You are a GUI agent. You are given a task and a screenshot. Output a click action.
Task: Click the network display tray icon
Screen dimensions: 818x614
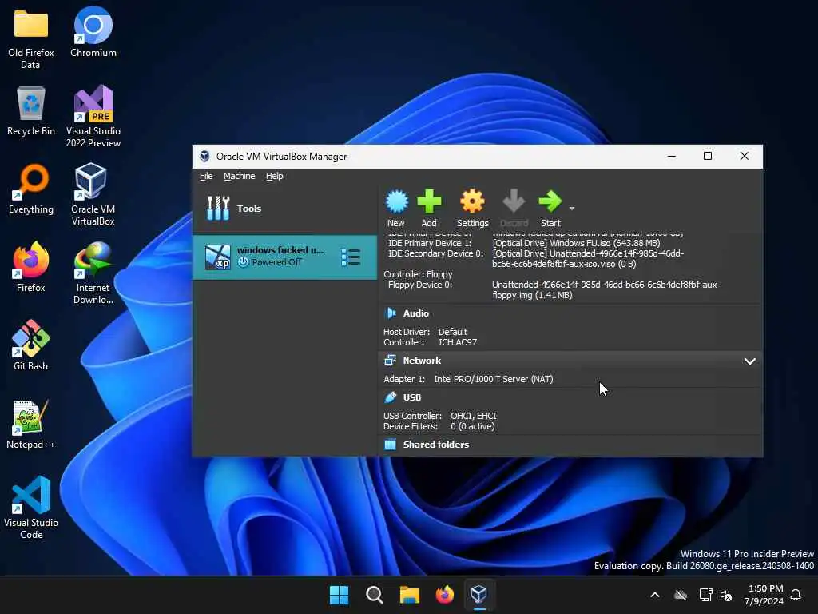705,595
